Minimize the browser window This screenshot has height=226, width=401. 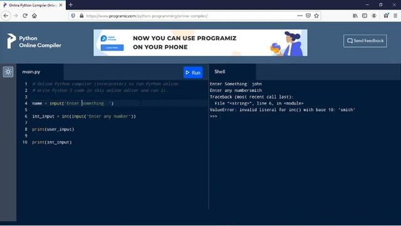[x=367, y=4]
